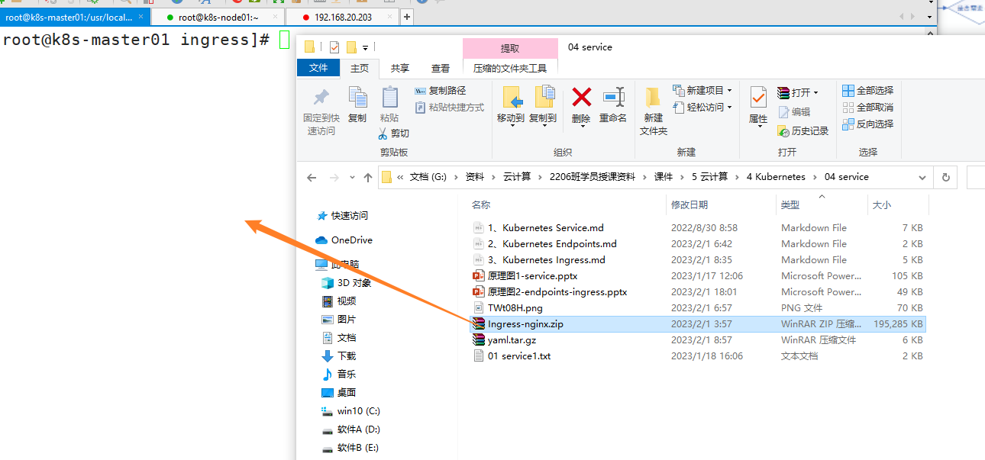
Task: Switch to the Share (共享) ribbon tab
Action: point(399,68)
